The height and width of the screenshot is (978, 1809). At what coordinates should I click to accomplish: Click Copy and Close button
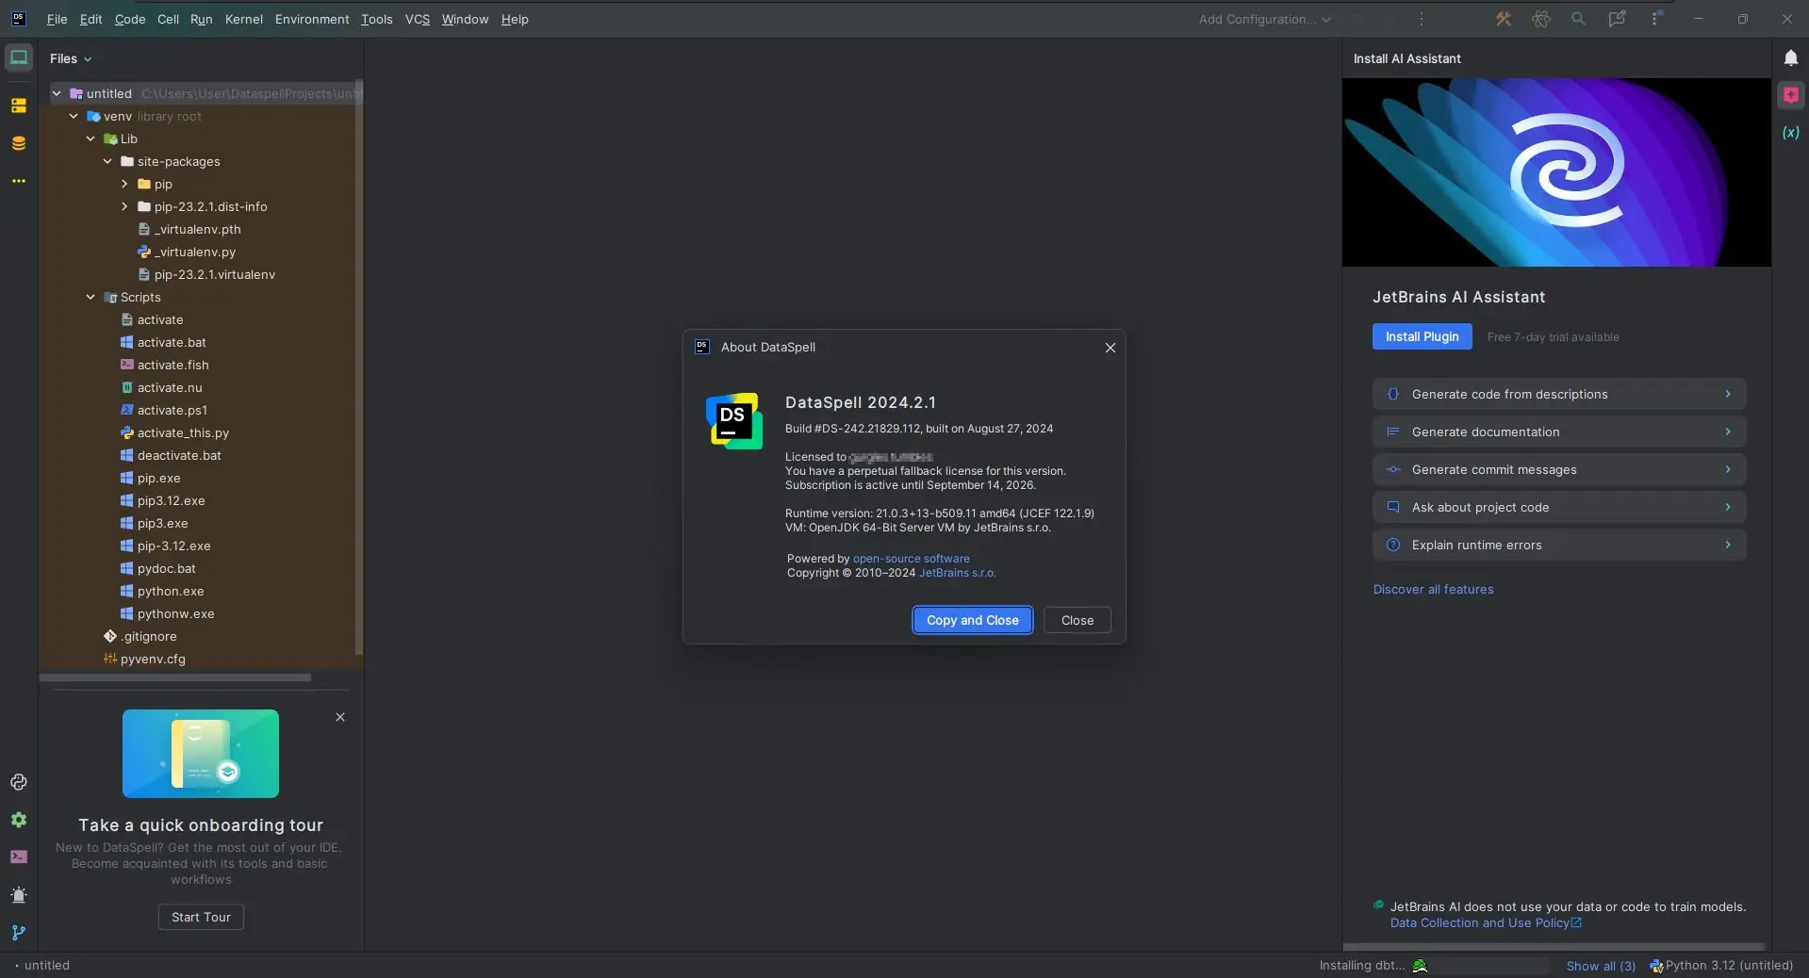pyautogui.click(x=973, y=620)
